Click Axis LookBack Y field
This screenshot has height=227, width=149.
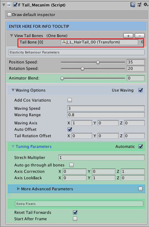(104, 178)
